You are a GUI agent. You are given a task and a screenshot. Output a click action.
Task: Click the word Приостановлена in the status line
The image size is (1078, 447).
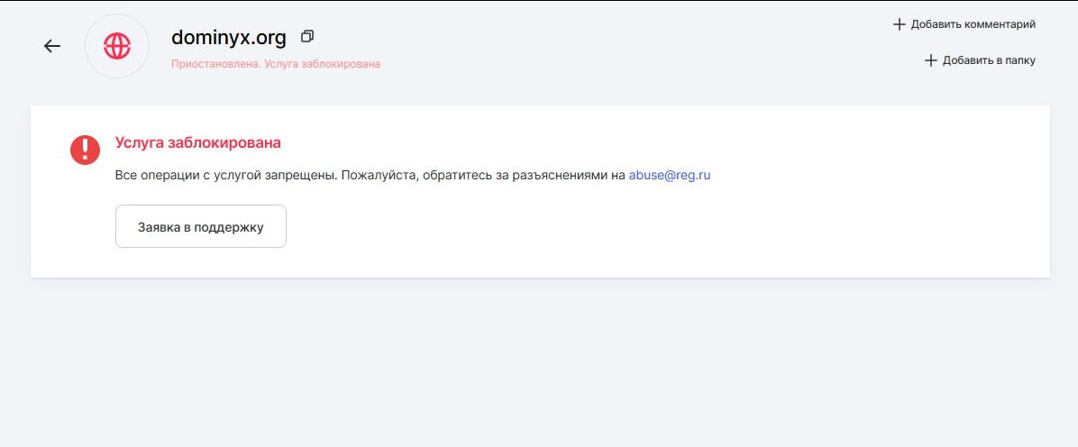point(215,64)
